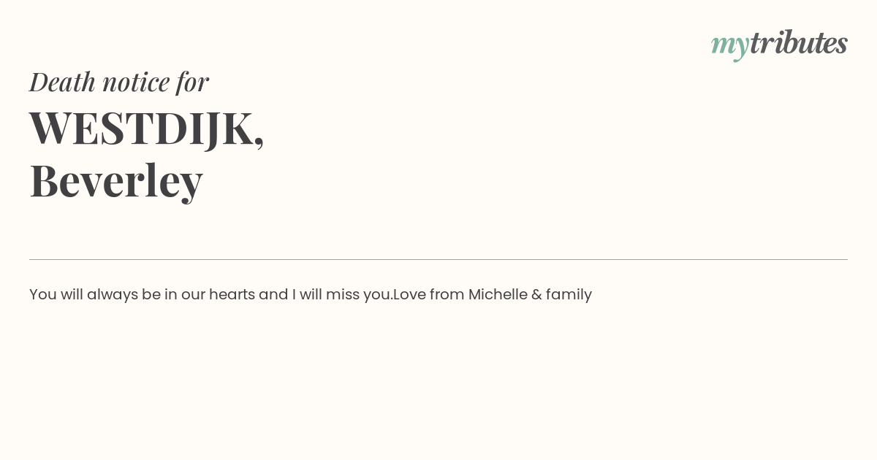Click the word "for" in the subtitle

click(x=192, y=82)
